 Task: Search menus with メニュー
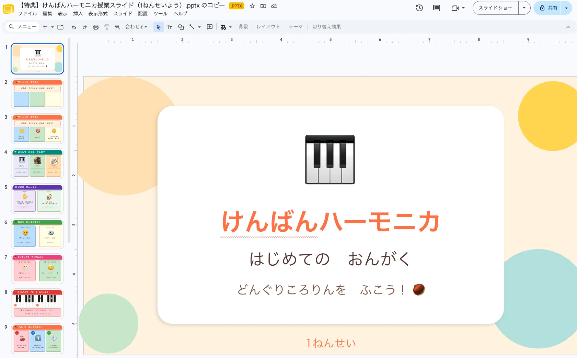pyautogui.click(x=23, y=27)
